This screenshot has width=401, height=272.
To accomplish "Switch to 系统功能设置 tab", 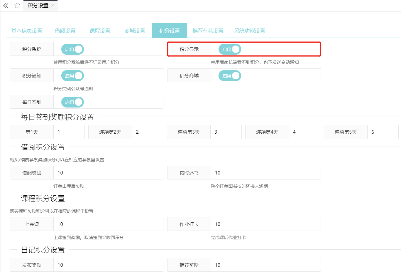I will click(250, 31).
